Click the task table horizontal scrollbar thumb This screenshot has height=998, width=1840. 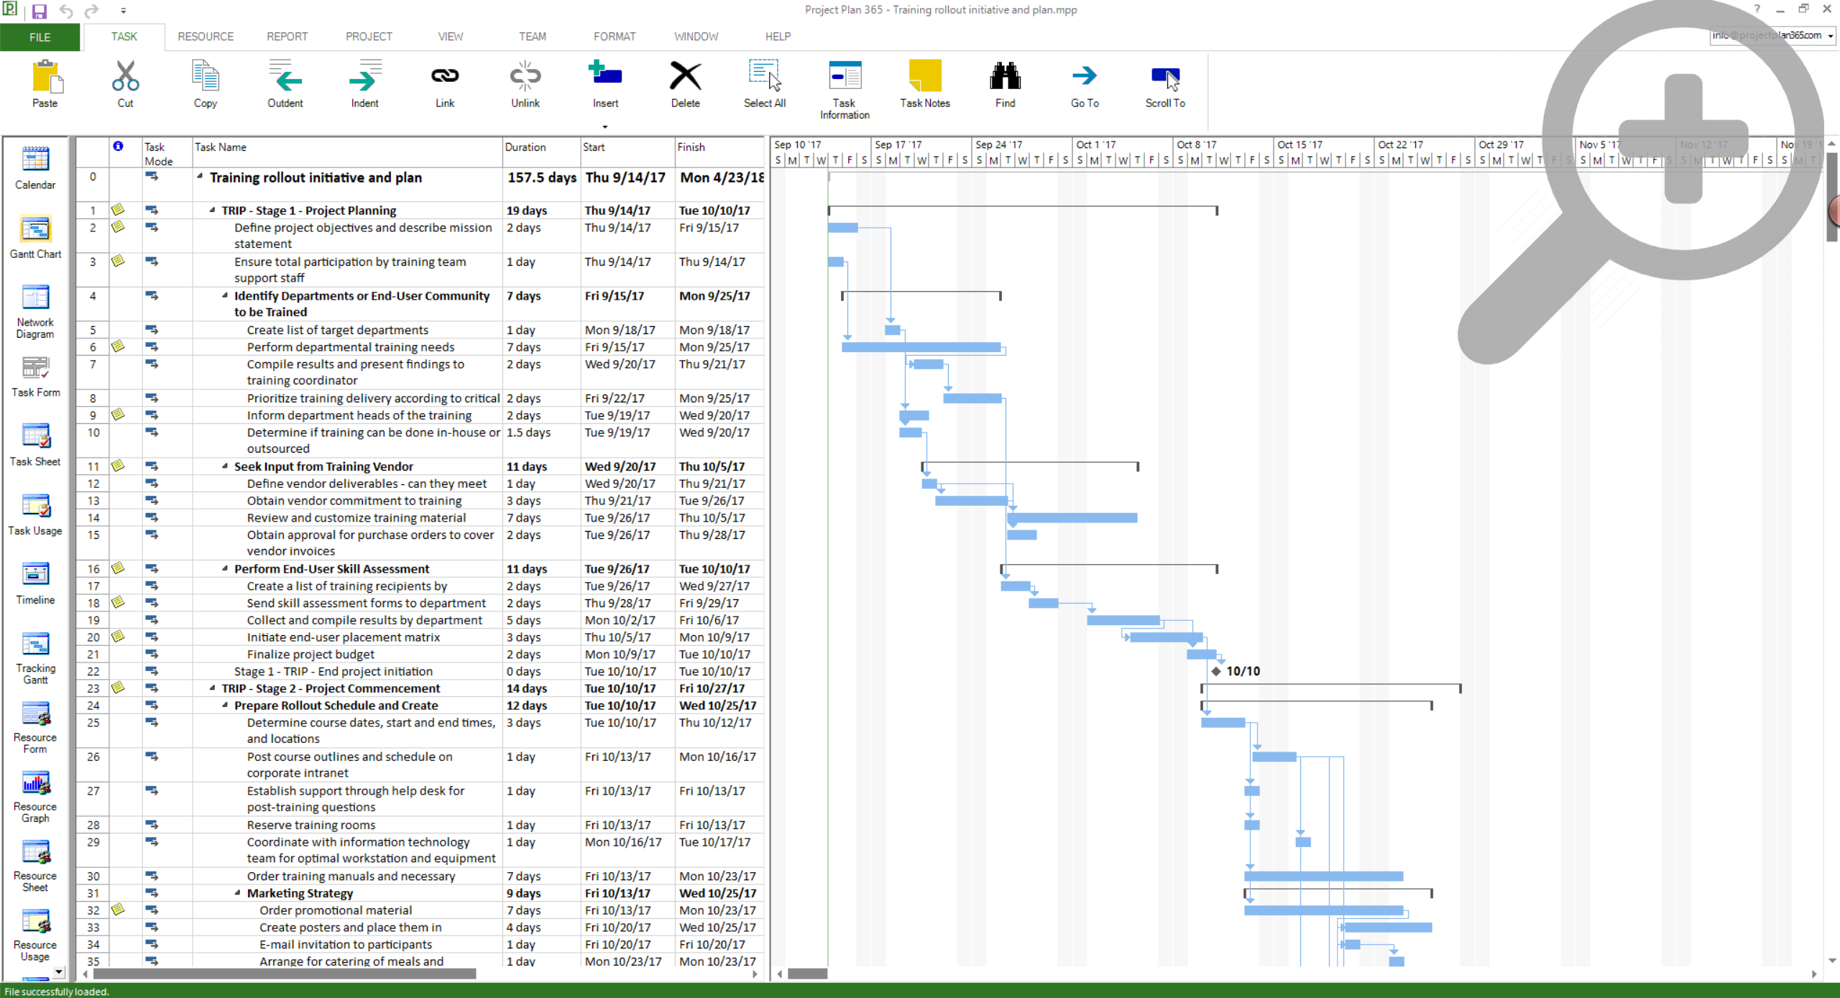tap(284, 974)
